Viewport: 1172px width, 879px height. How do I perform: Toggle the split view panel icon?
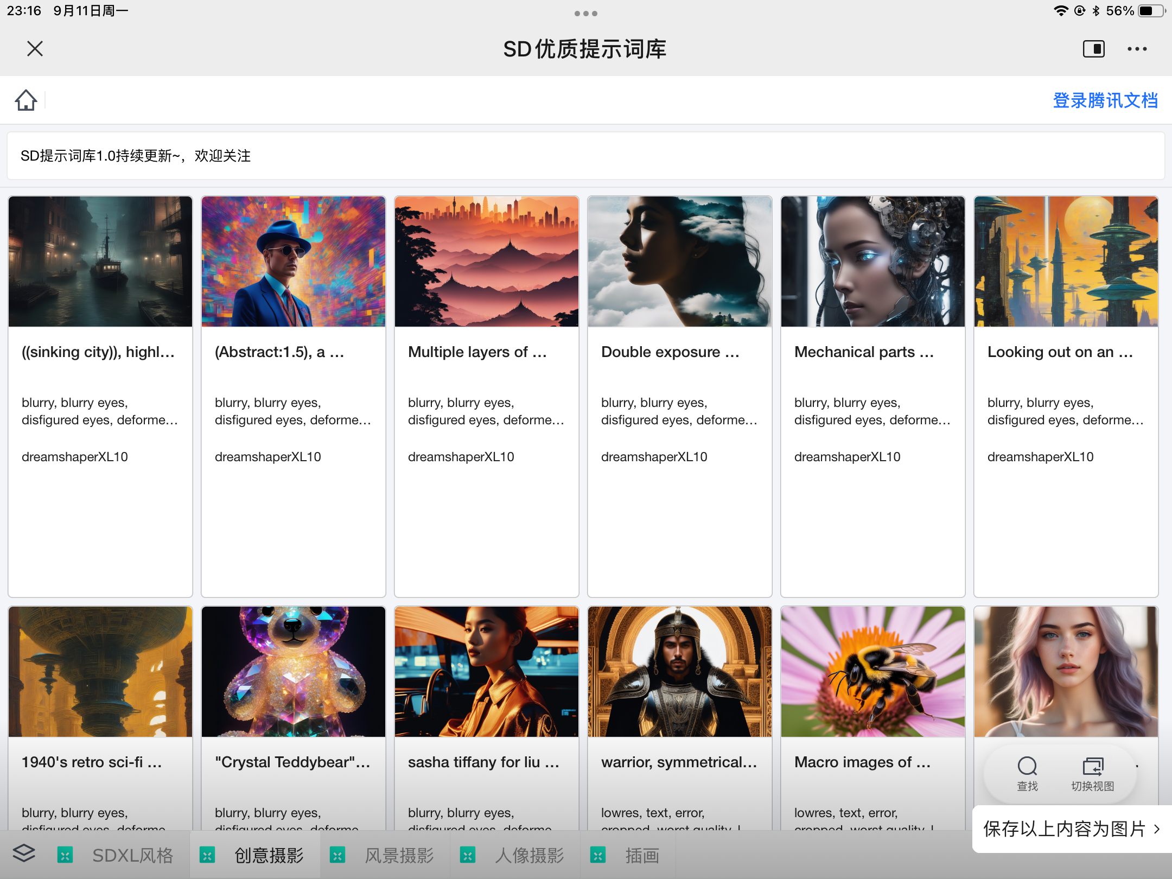coord(1093,49)
